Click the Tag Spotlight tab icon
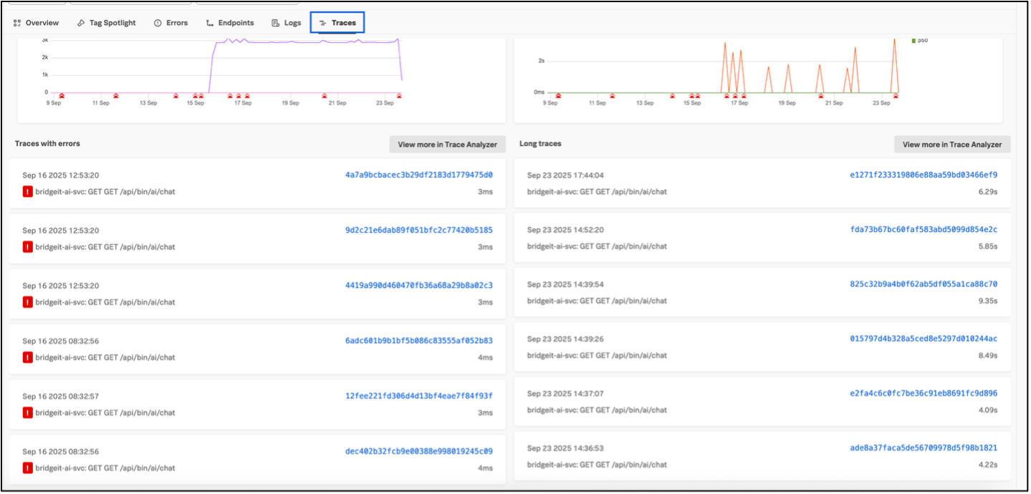 (81, 23)
